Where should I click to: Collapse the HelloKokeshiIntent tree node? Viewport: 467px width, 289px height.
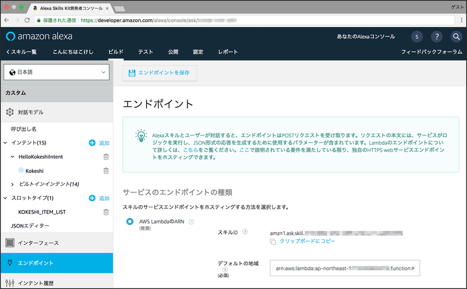12,156
